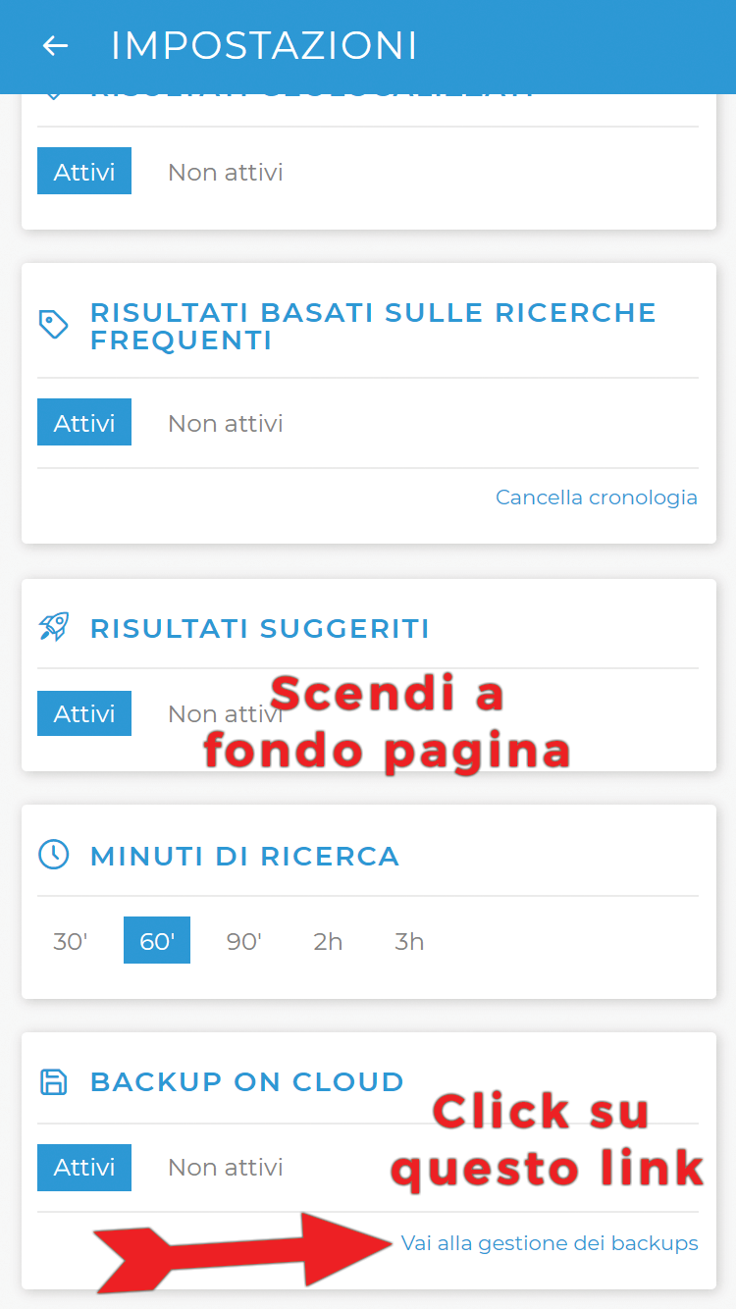The image size is (736, 1309).
Task: Set the topmost section to Attivi
Action: 84,172
